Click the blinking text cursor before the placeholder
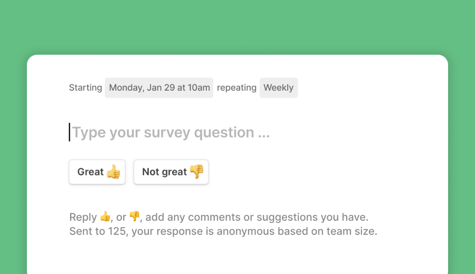 coord(69,132)
